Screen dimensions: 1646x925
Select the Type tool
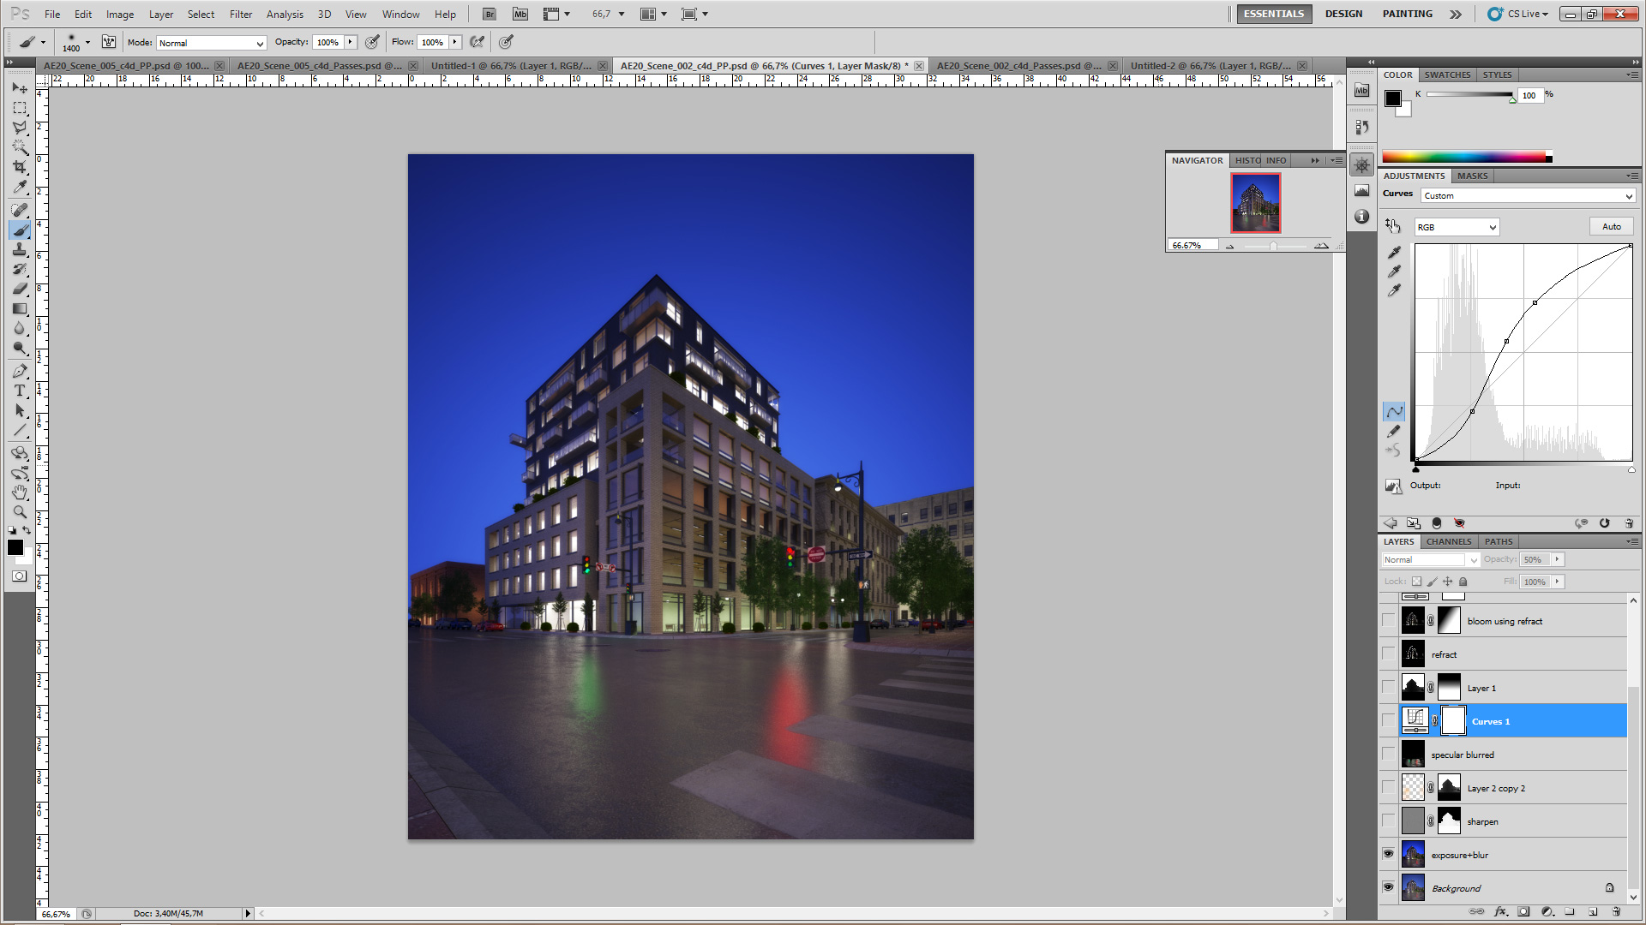pyautogui.click(x=19, y=391)
